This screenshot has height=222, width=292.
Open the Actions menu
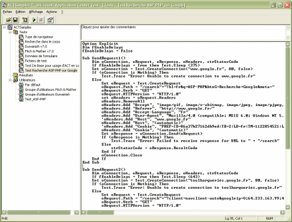[51, 12]
